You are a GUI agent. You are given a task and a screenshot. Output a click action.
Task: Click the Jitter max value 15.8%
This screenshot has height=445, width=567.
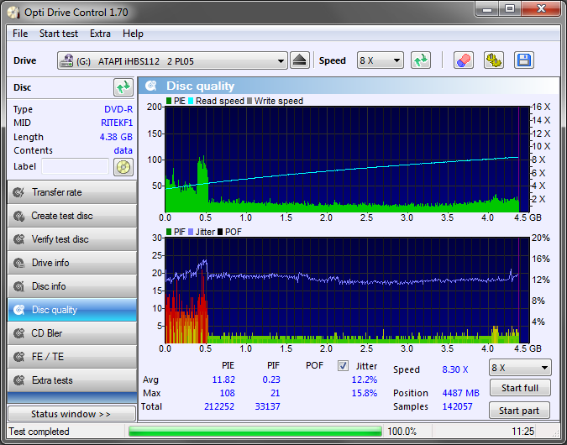click(365, 393)
